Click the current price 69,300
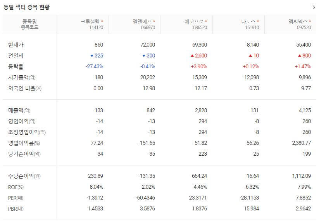Image resolution: width=321 pixels, height=224 pixels. coord(200,45)
